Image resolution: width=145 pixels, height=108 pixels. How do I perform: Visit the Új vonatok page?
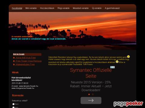(x=97, y=8)
